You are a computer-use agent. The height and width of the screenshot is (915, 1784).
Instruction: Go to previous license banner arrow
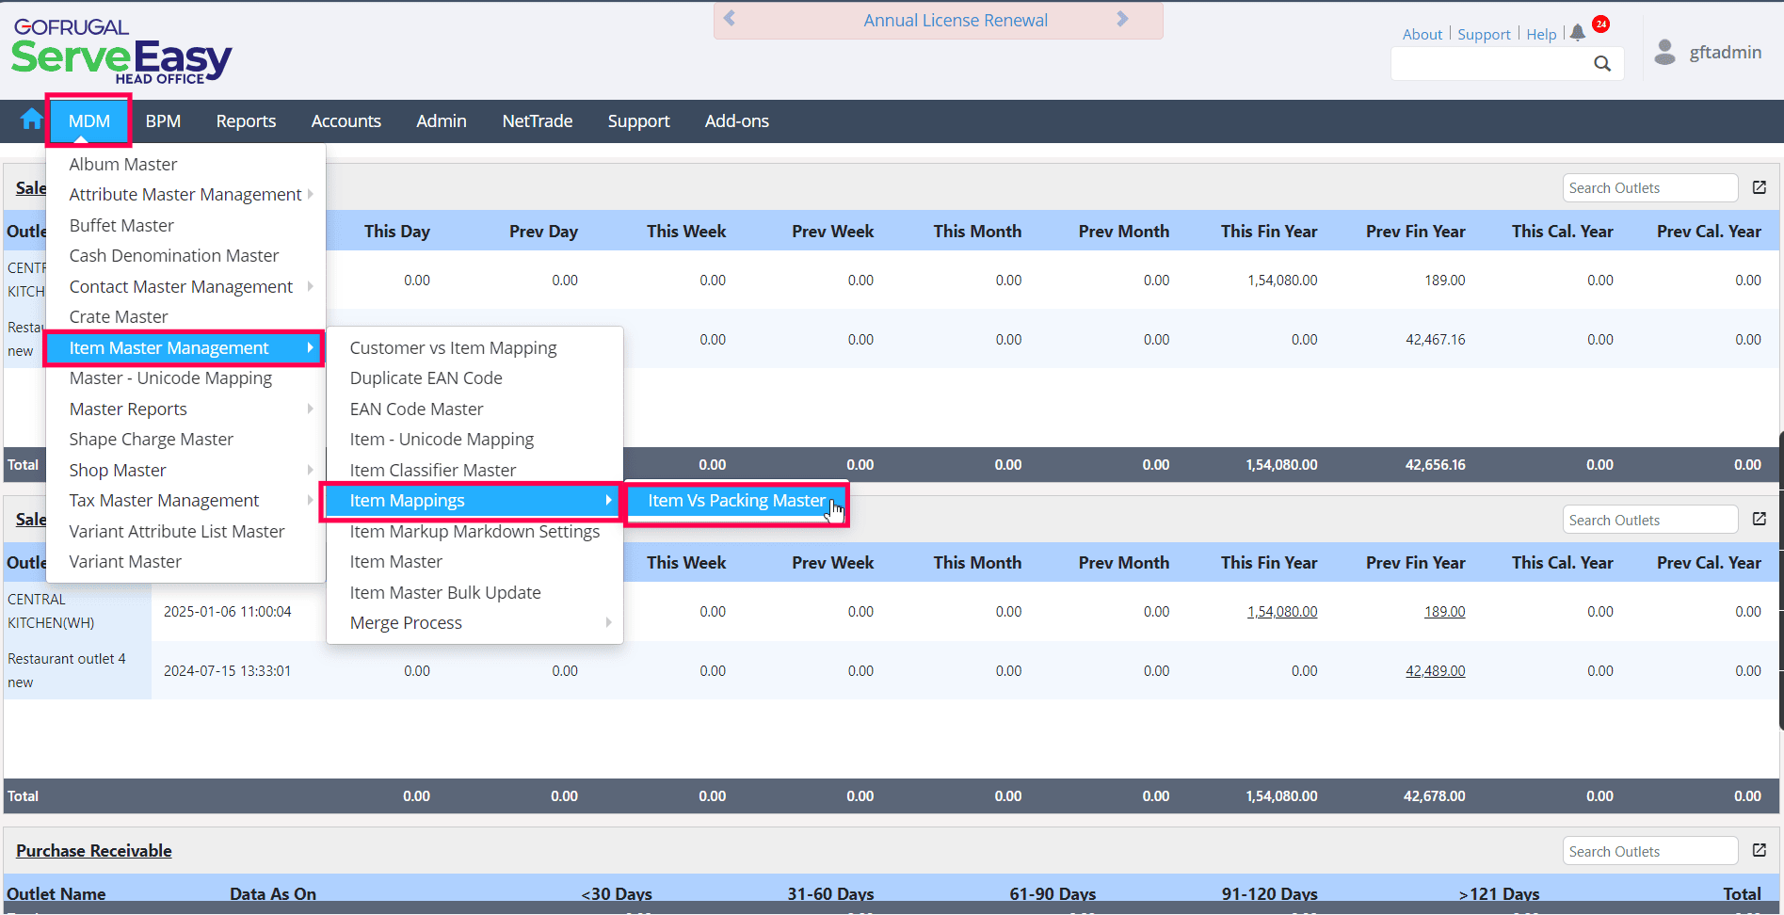coord(730,19)
